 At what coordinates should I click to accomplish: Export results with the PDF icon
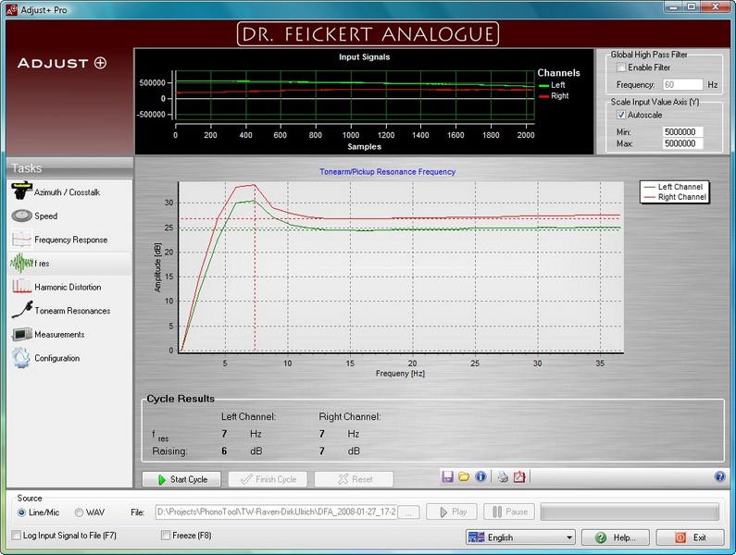click(x=519, y=477)
